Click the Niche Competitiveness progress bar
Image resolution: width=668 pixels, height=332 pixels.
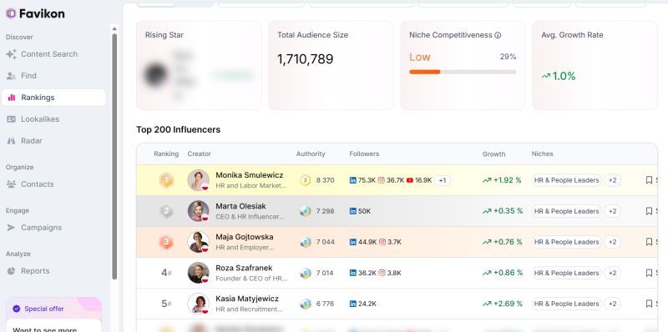tap(463, 72)
